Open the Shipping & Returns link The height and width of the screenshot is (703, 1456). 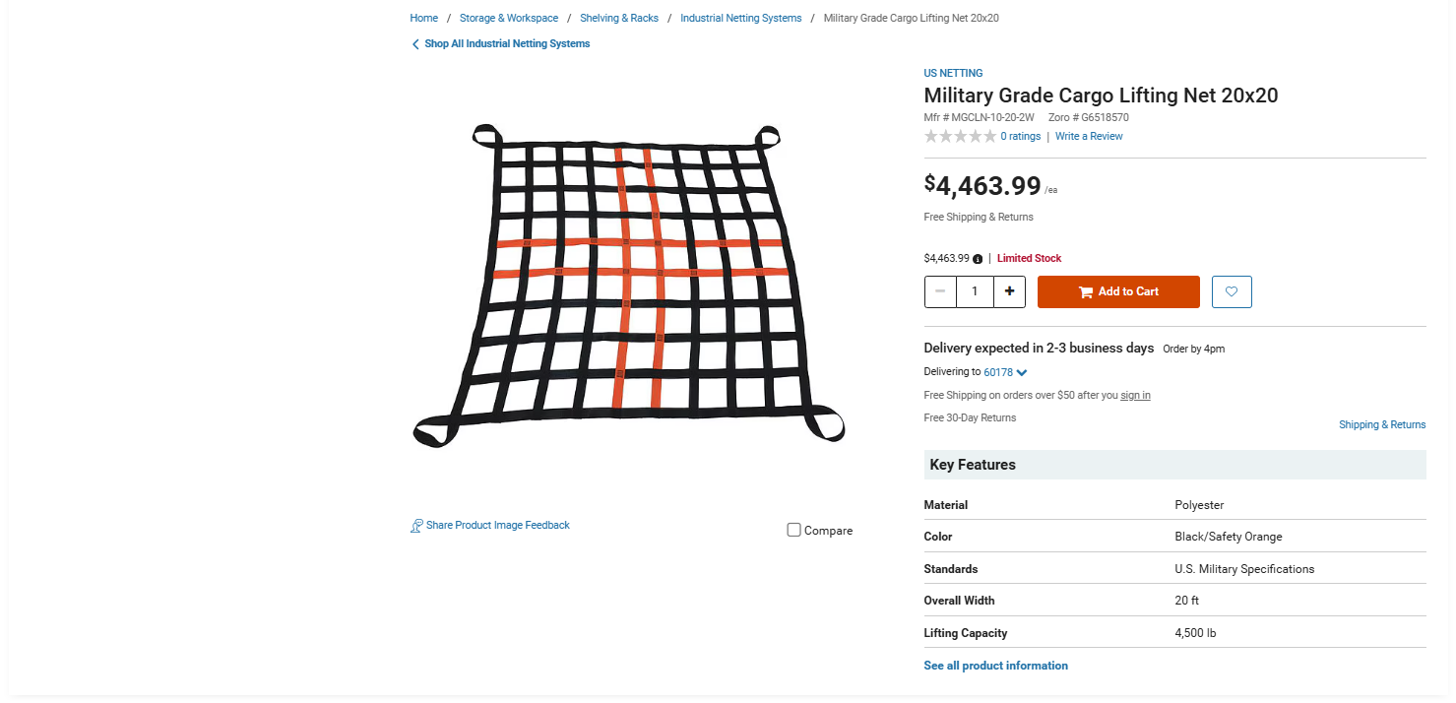pyautogui.click(x=1381, y=424)
